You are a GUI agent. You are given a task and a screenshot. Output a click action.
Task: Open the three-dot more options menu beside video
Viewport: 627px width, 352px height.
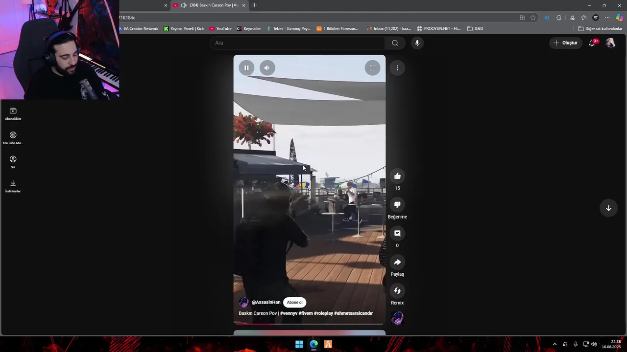(397, 68)
